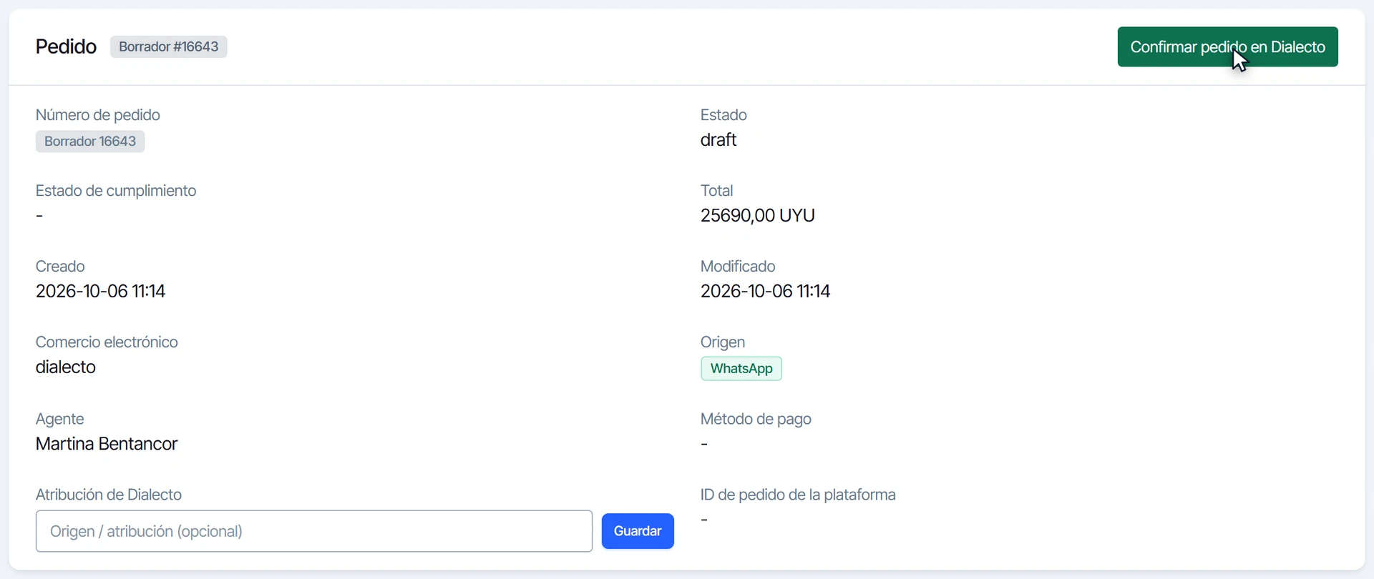Click the Agente label
The height and width of the screenshot is (579, 1374).
pyautogui.click(x=60, y=419)
